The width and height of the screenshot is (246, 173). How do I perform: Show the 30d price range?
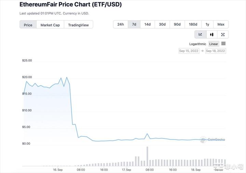(x=162, y=24)
